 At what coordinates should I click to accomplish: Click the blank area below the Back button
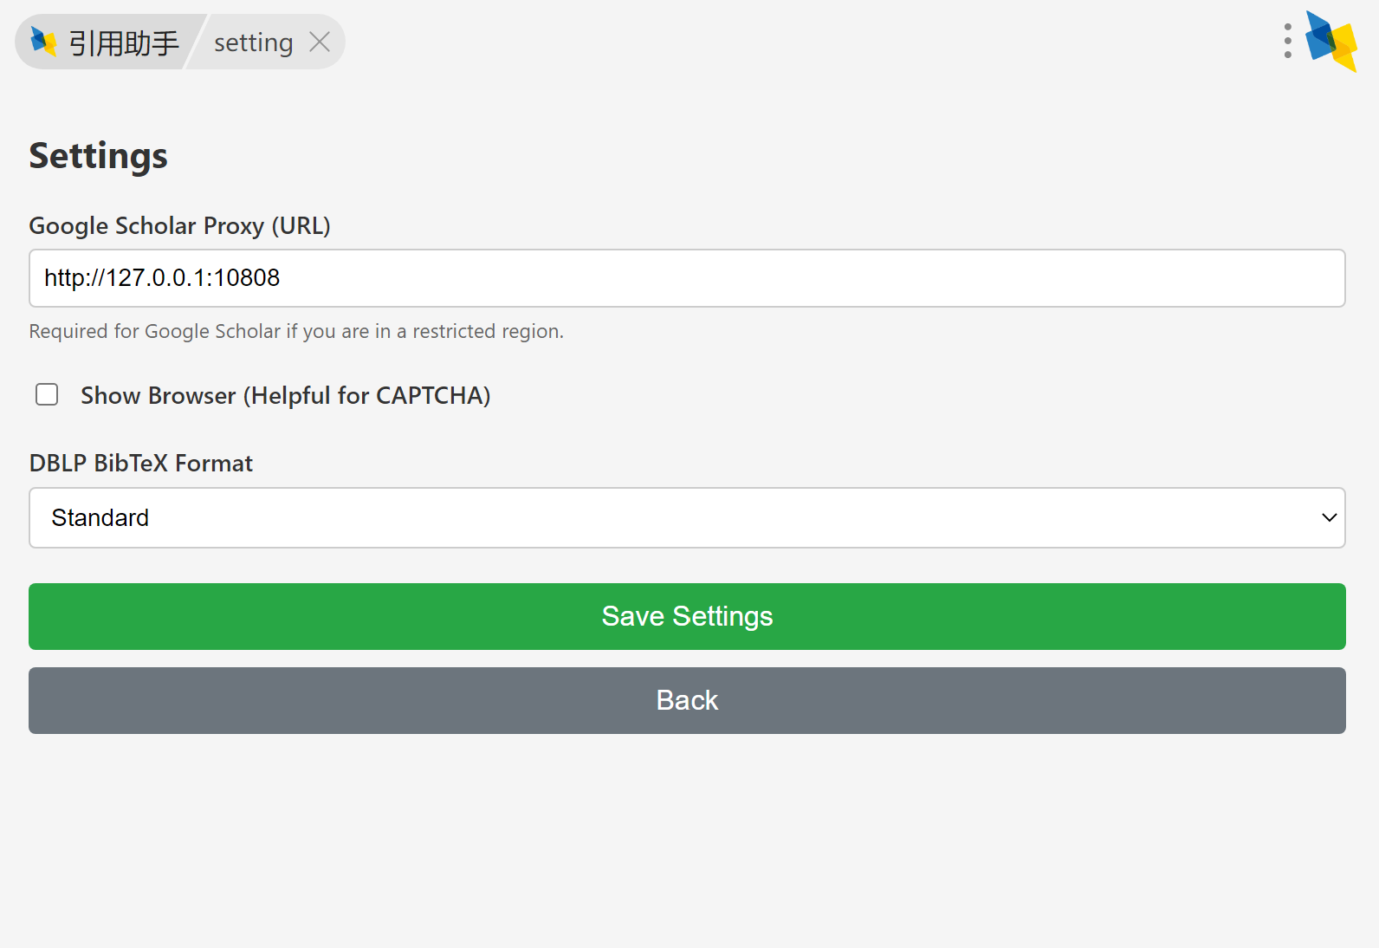tap(686, 841)
